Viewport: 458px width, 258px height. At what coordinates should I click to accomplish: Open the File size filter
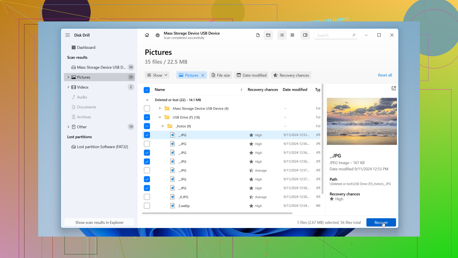pos(221,75)
